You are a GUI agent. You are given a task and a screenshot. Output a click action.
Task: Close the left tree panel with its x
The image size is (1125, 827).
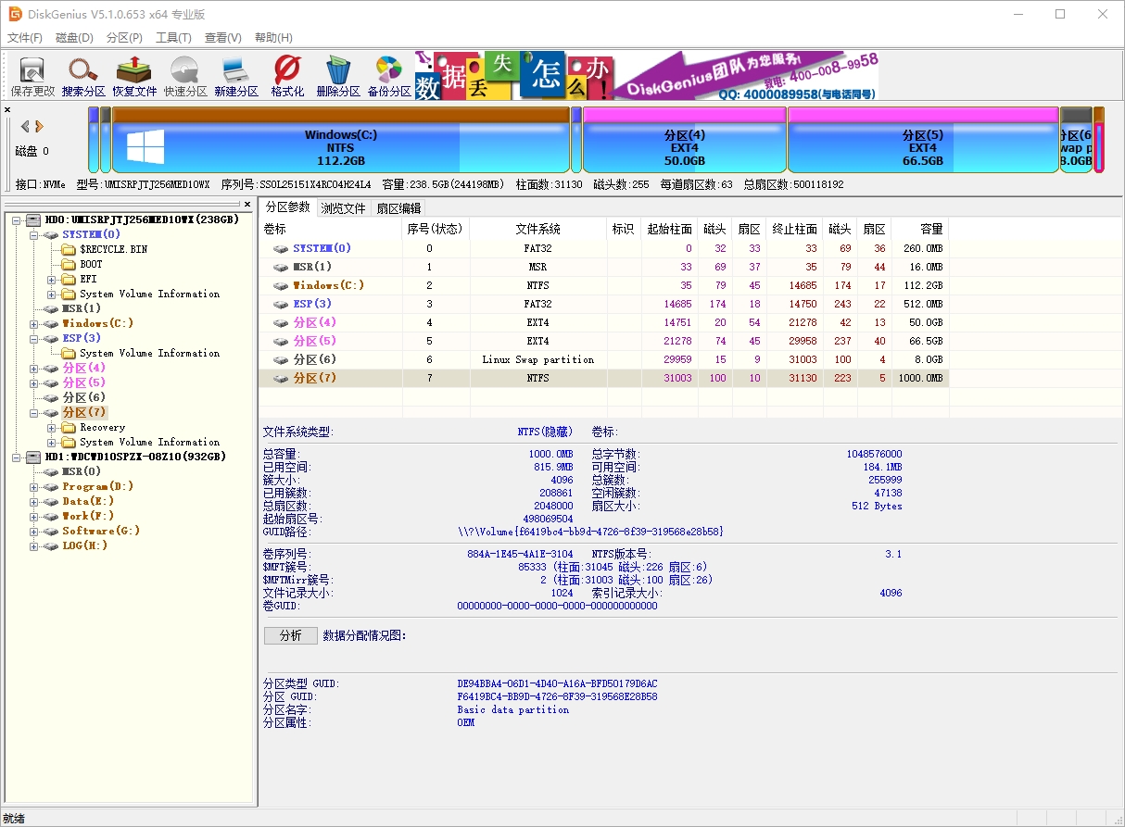point(246,204)
